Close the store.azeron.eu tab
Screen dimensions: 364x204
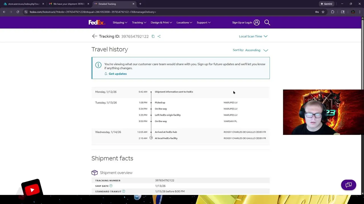(43, 4)
